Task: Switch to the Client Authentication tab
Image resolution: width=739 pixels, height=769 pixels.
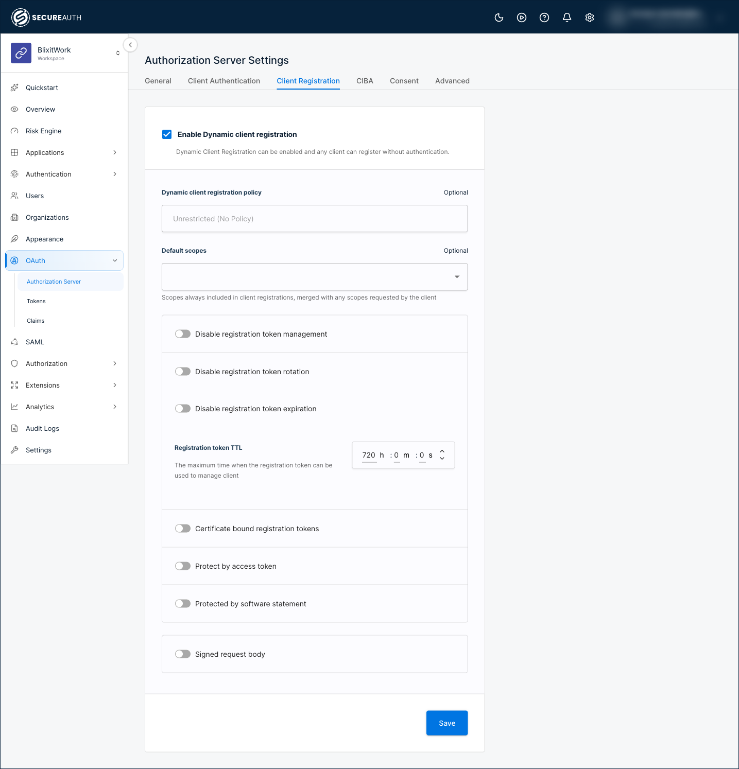Action: [x=224, y=81]
